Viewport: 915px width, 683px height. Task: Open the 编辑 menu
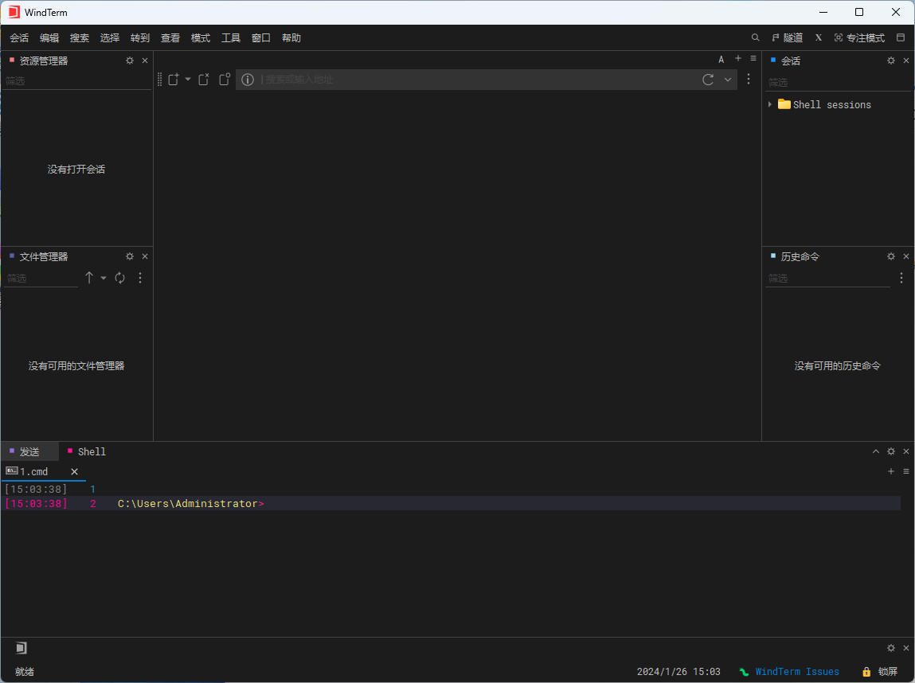pyautogui.click(x=49, y=38)
